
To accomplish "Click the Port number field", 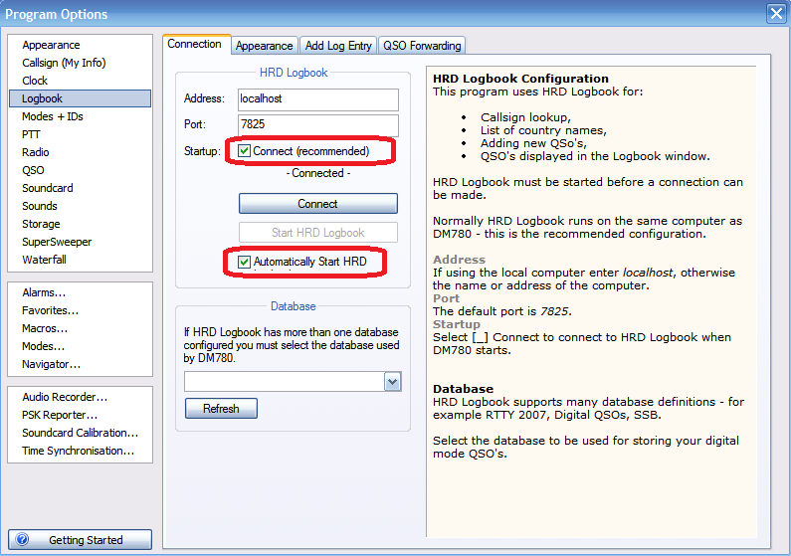I will click(x=317, y=125).
